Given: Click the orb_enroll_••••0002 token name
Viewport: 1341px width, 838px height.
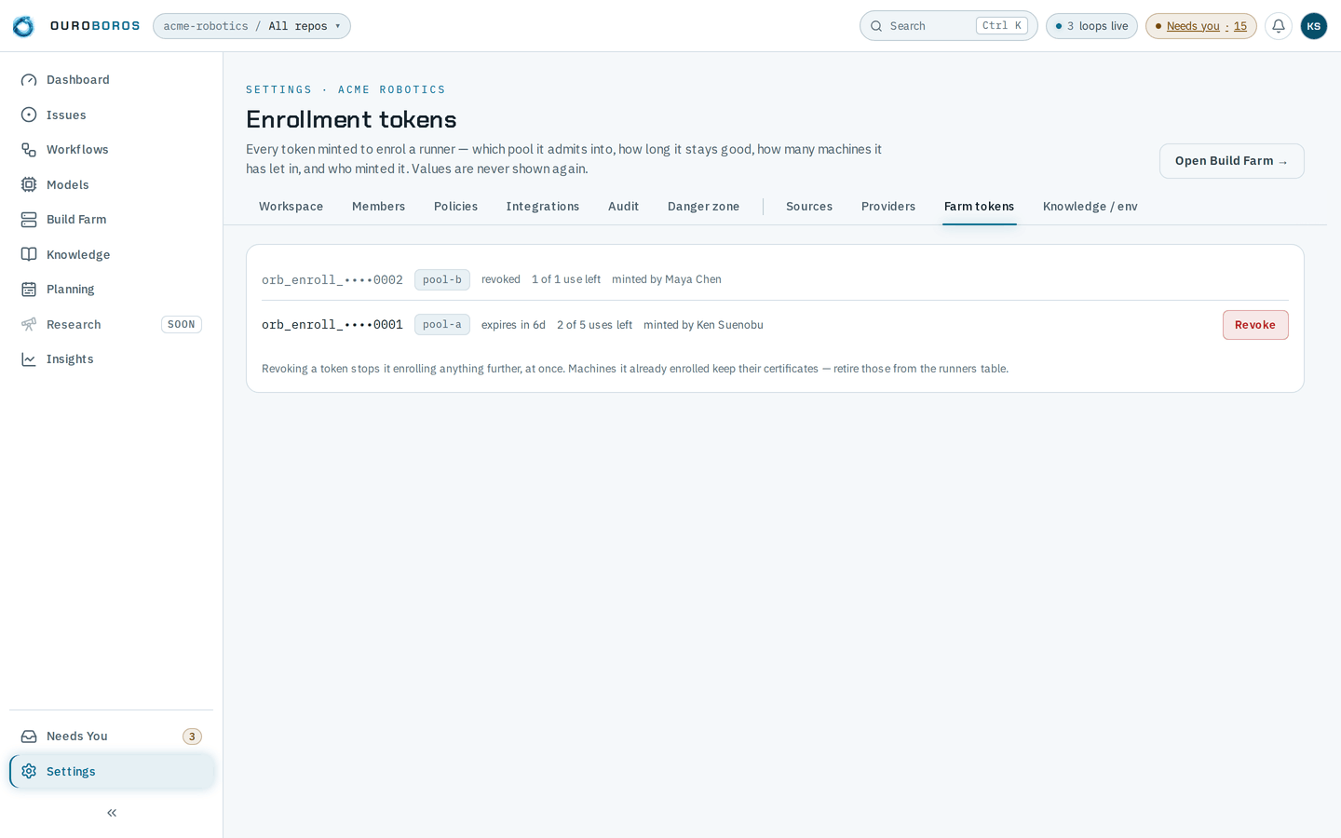Looking at the screenshot, I should [x=332, y=279].
